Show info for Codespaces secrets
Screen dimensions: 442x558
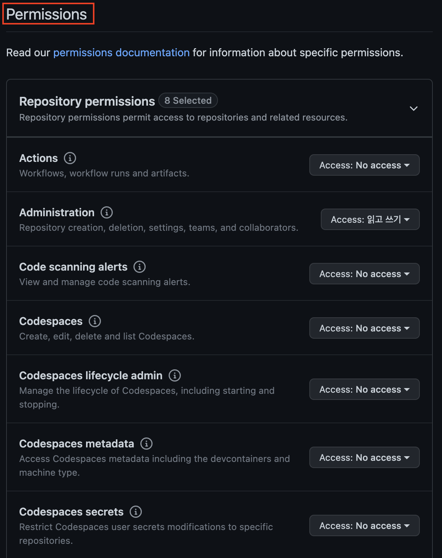pyautogui.click(x=136, y=512)
